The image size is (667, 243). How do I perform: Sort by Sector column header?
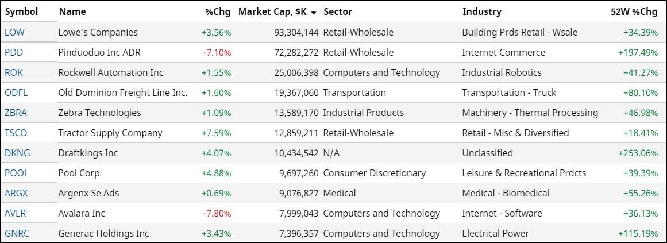tap(338, 11)
